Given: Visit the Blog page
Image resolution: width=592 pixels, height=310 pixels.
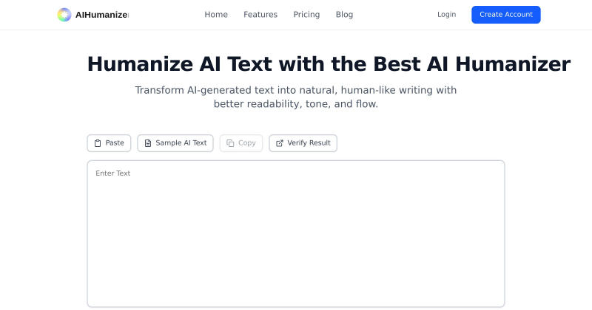Looking at the screenshot, I should (344, 14).
